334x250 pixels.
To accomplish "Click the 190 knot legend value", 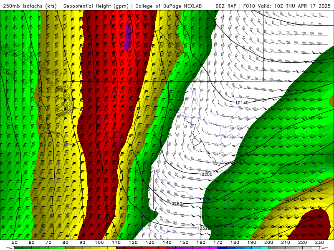I will tap(252, 242).
